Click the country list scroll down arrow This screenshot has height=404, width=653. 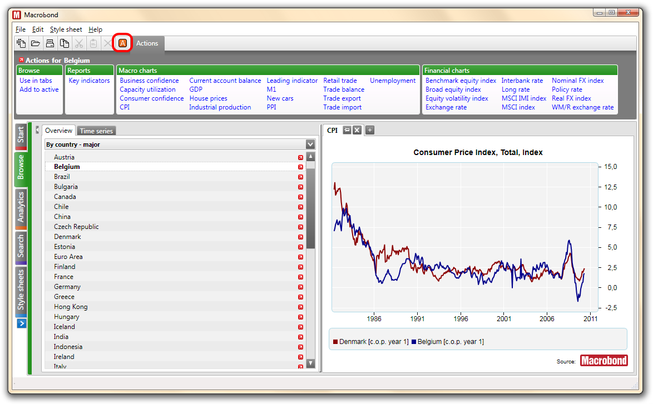pyautogui.click(x=310, y=363)
